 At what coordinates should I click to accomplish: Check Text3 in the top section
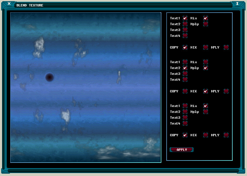(185, 30)
